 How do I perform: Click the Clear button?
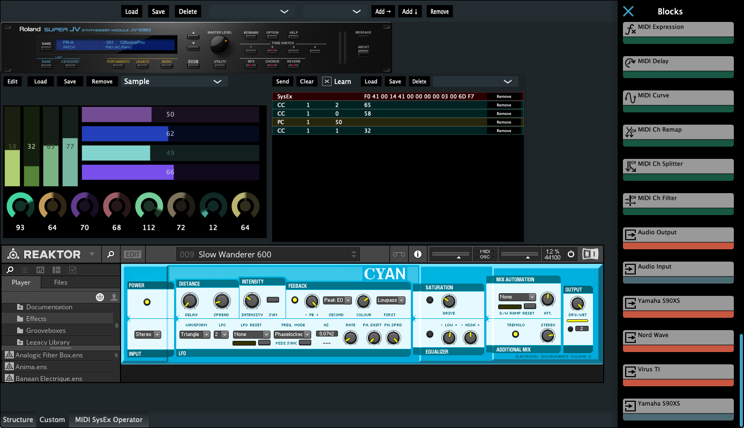click(x=307, y=81)
